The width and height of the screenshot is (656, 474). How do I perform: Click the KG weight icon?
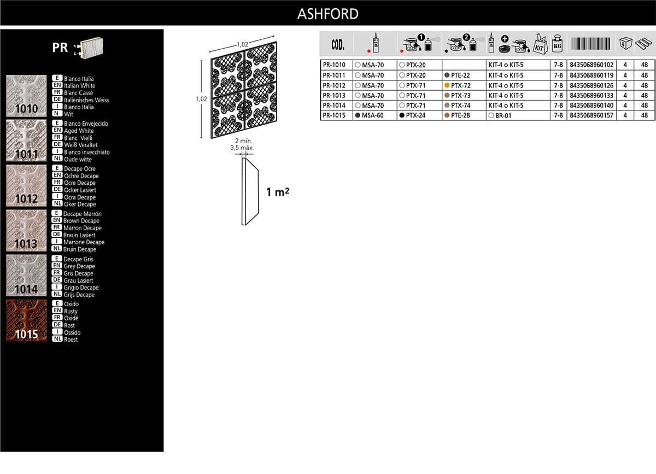coord(558,44)
